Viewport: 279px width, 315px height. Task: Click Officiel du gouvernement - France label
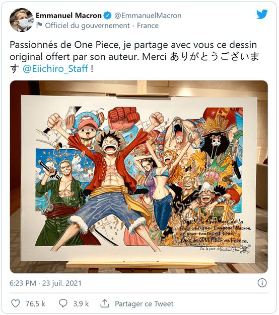point(102,26)
